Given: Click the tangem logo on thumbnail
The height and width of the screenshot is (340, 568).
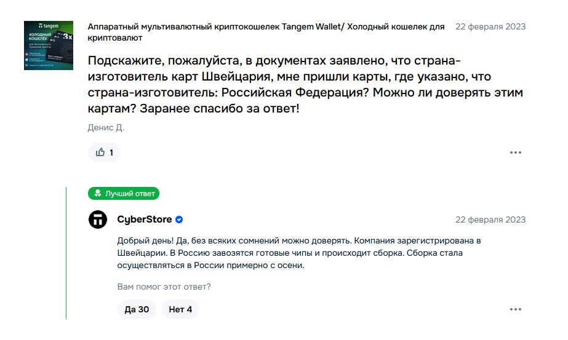Looking at the screenshot, I should click(49, 26).
